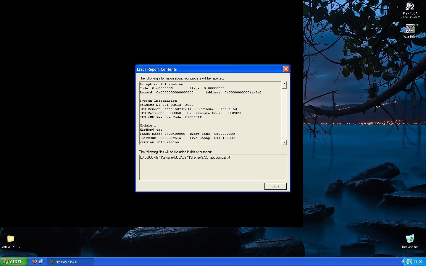This screenshot has height=266, width=426.
Task: Select the Play ToCA Race Driver 2 icon
Action: tap(410, 10)
